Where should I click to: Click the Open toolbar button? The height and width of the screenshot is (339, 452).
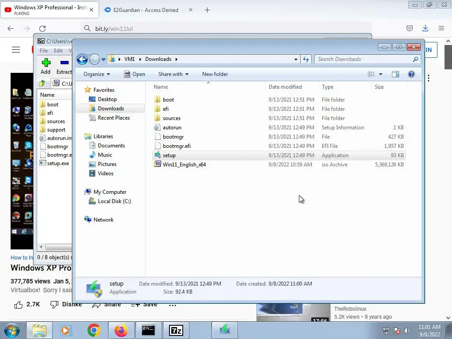[x=135, y=74]
